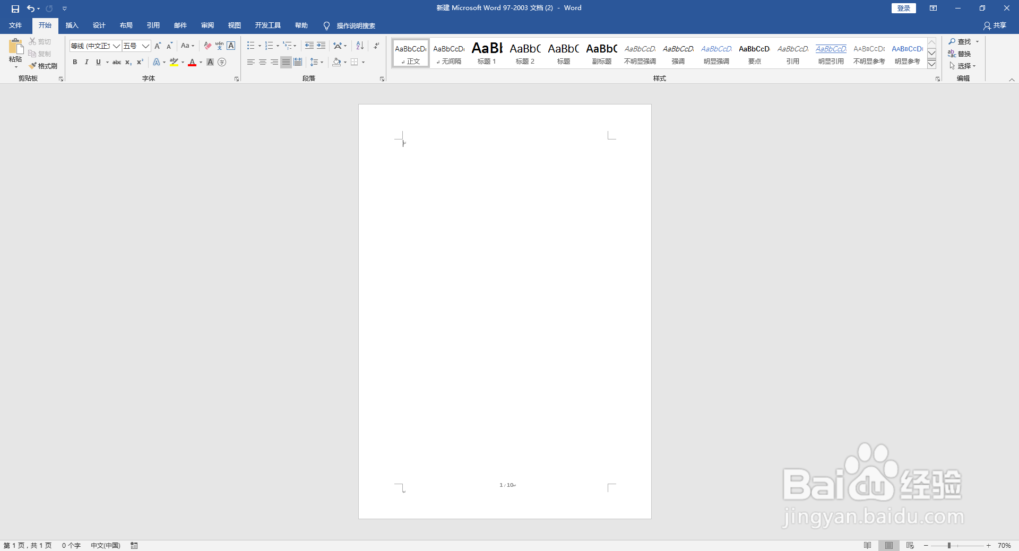Select the subscript icon
This screenshot has height=551, width=1019.
127,62
